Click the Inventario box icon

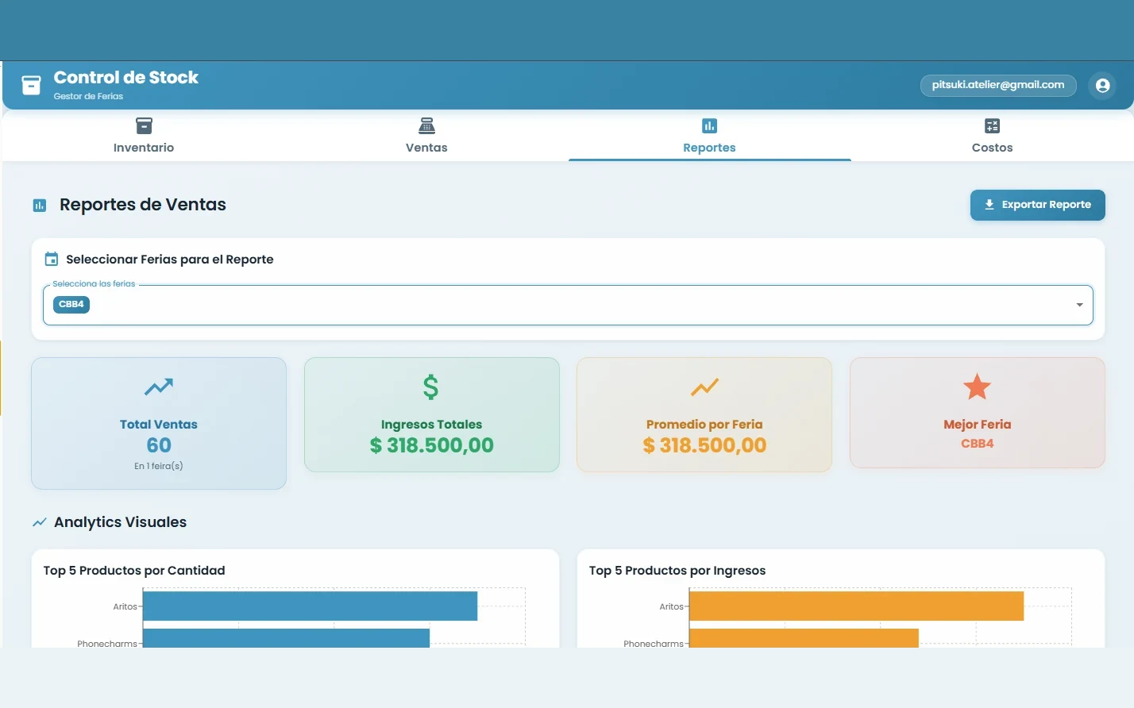click(x=144, y=125)
